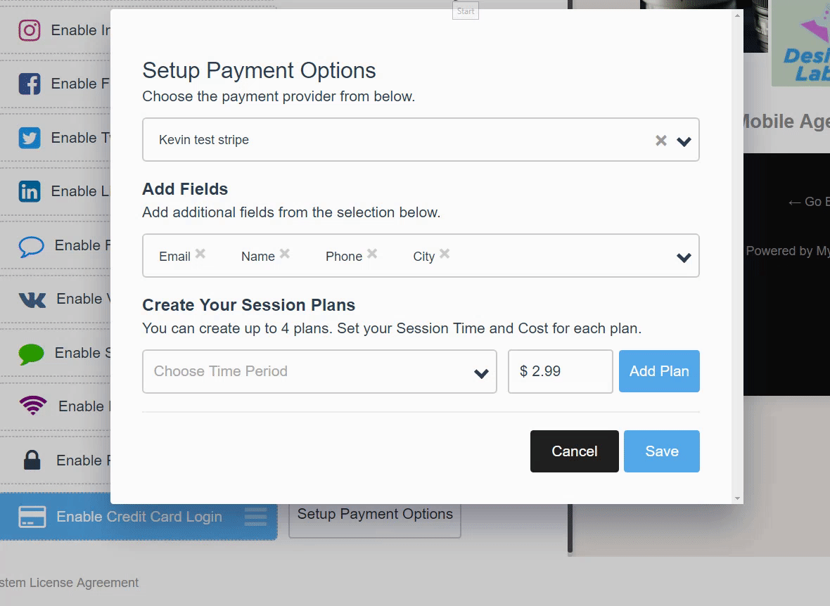Image resolution: width=830 pixels, height=606 pixels.
Task: Click the Facebook login icon
Action: 30,84
